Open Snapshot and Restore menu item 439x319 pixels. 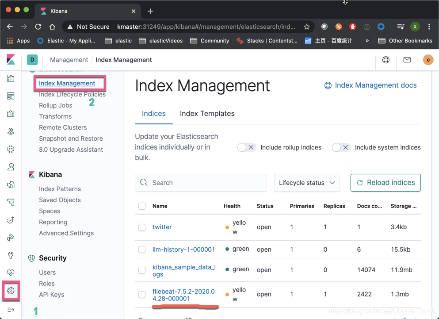(71, 138)
